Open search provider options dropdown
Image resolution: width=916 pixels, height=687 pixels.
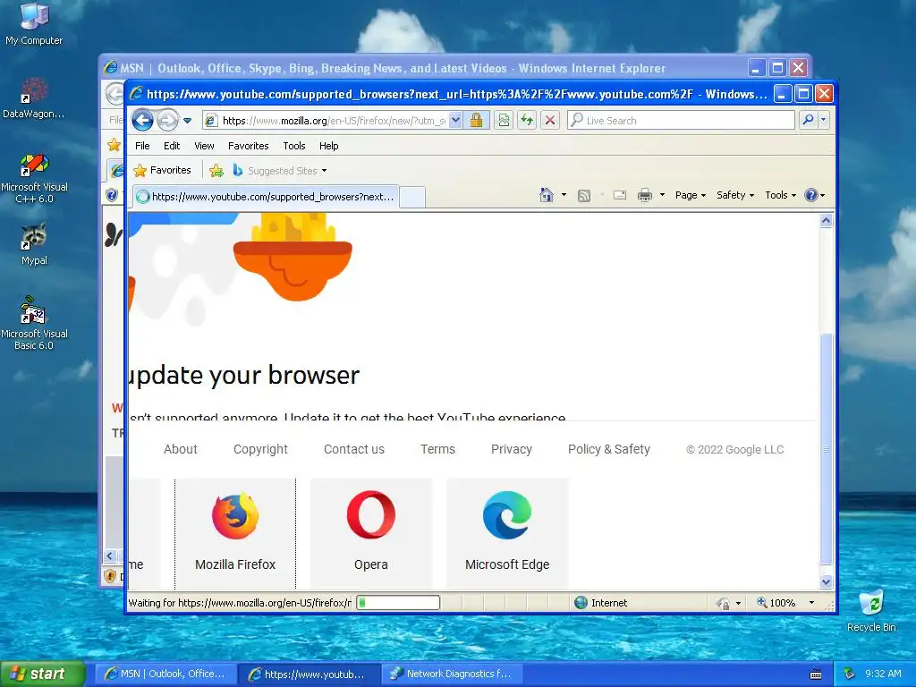824,121
